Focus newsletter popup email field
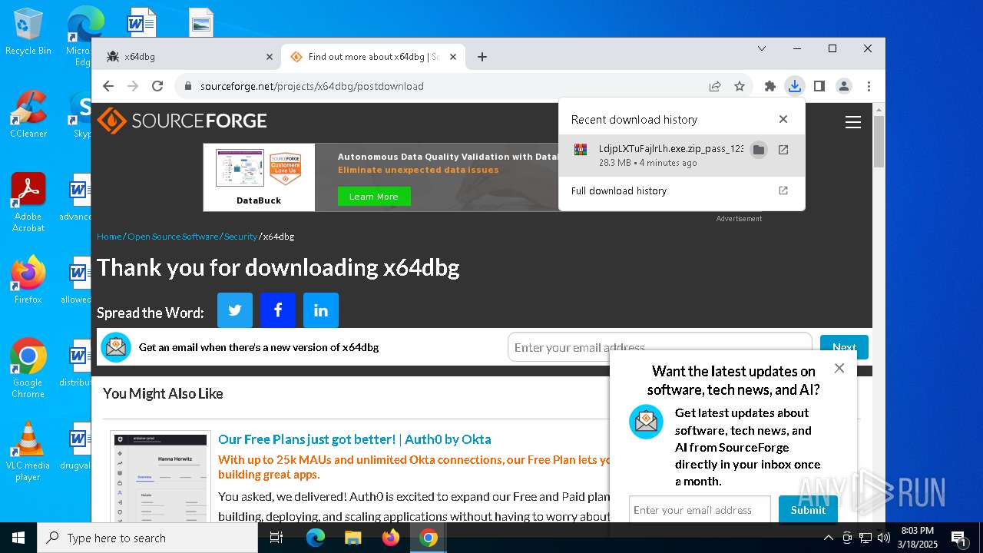983x553 pixels. tap(700, 510)
